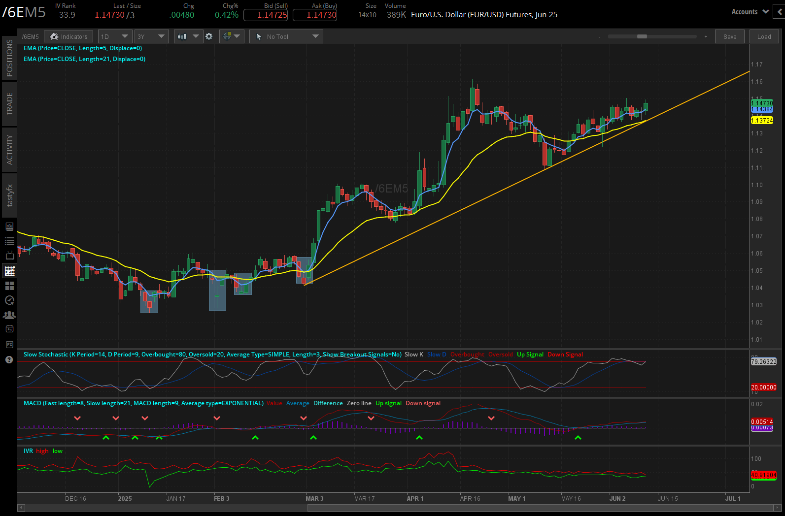Image resolution: width=785 pixels, height=516 pixels.
Task: Click the /6EM5 chart symbol label
Action: (30, 36)
